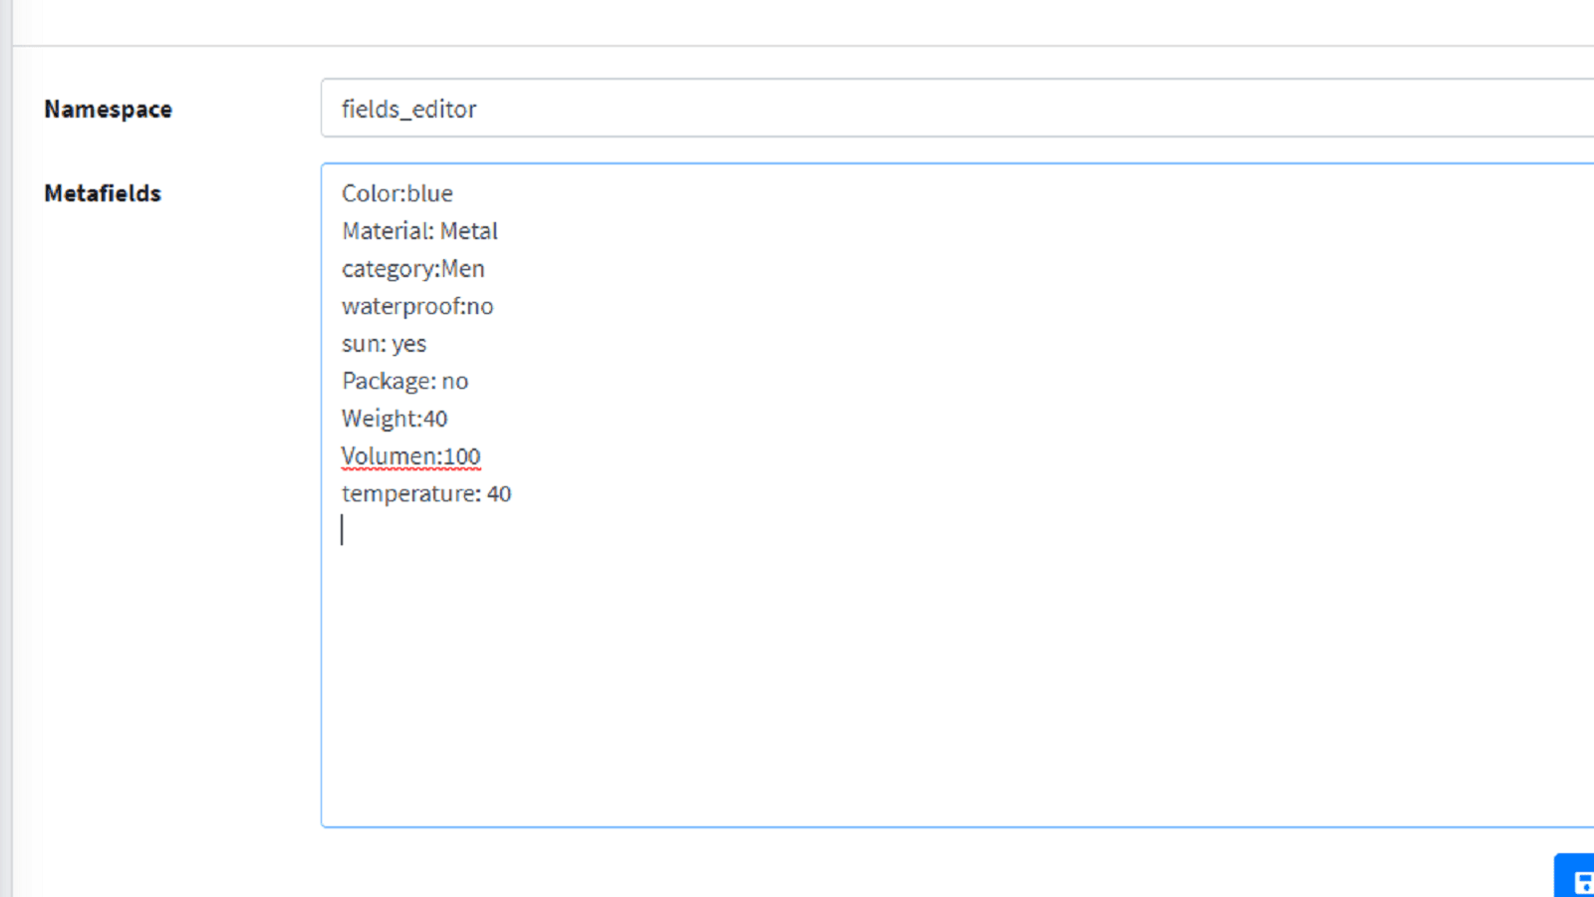Viewport: 1594px width, 897px height.
Task: Click the 'no' value after Package
Action: (455, 382)
